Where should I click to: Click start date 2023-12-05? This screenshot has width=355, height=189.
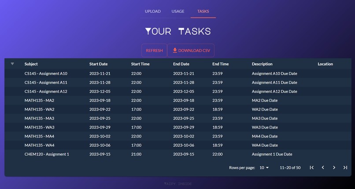pyautogui.click(x=100, y=92)
